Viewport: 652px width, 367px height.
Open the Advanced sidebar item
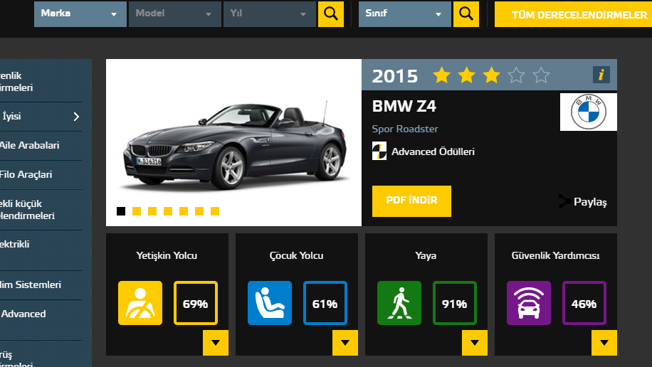pos(23,314)
